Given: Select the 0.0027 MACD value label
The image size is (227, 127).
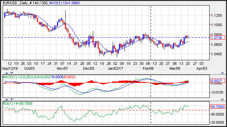Looking at the screenshot, I should (217, 81).
